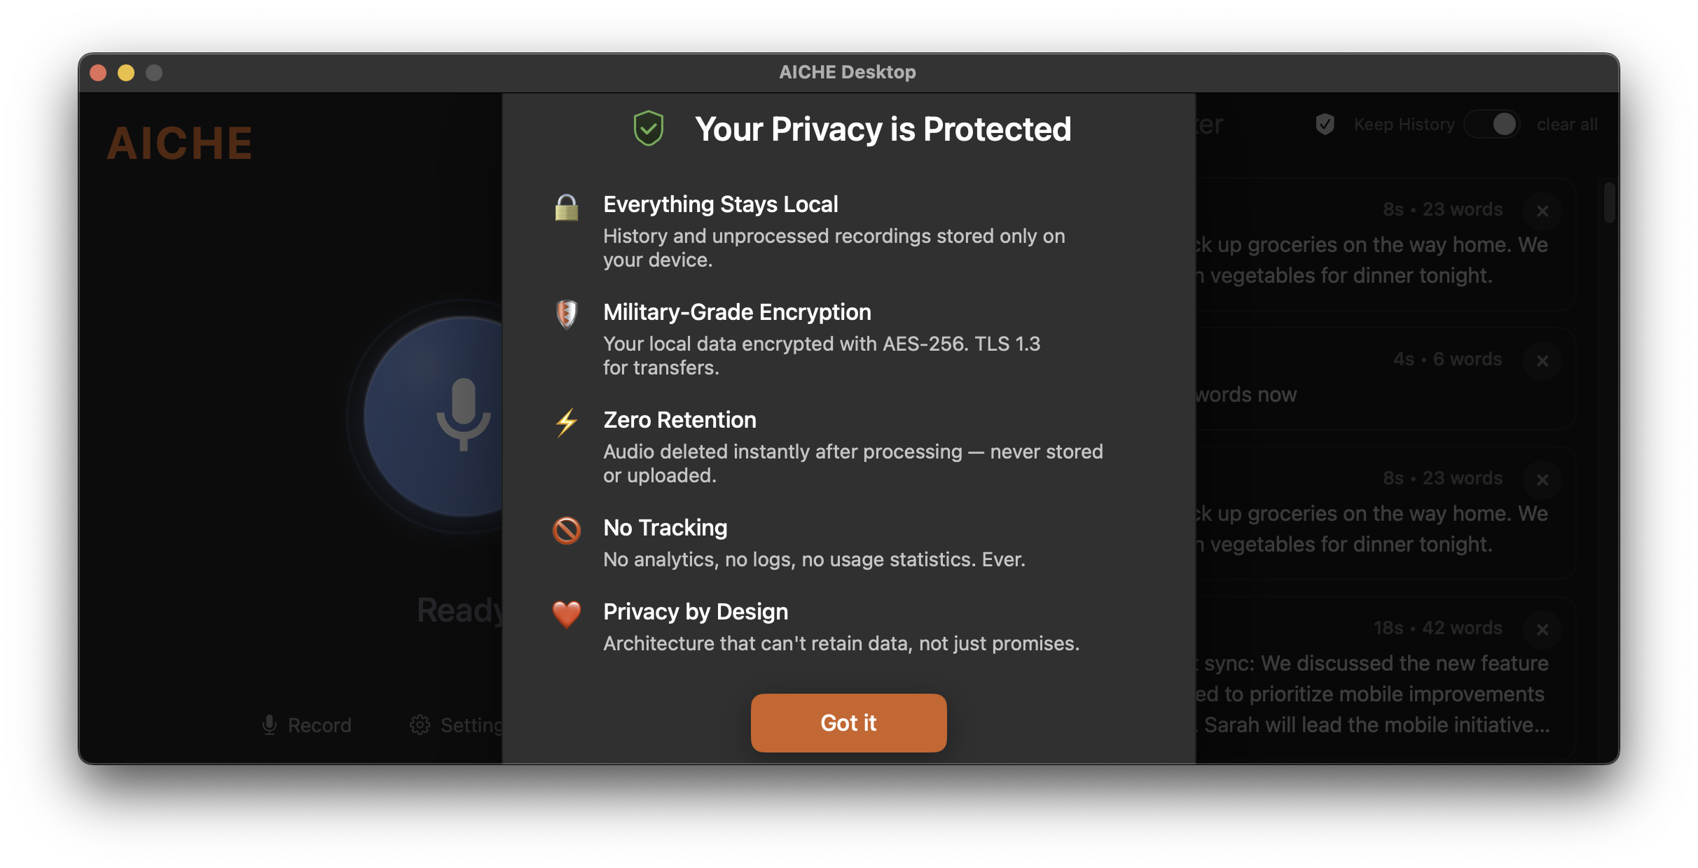The image size is (1698, 868).
Task: Toggle the Keep History switch
Action: (x=1493, y=124)
